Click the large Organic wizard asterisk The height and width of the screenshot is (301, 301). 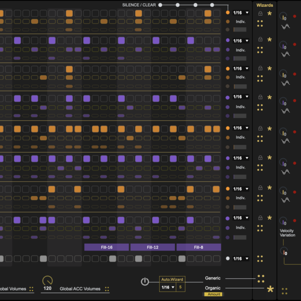point(270,289)
